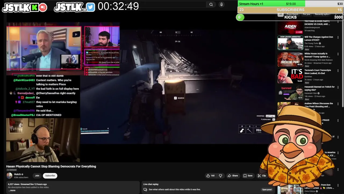This screenshot has height=194, width=344.
Task: Share the Hasan video
Action: click(233, 176)
